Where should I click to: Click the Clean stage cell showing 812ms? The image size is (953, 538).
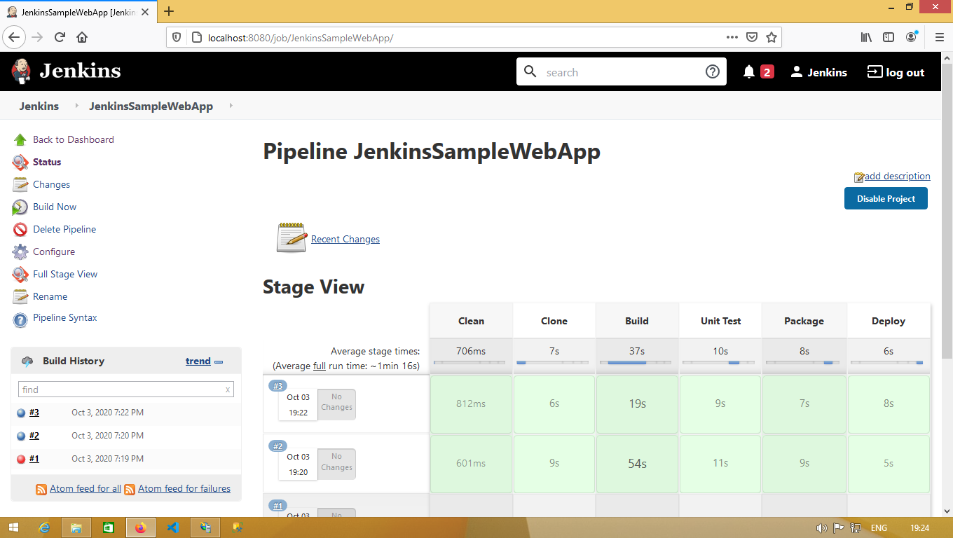pyautogui.click(x=471, y=403)
